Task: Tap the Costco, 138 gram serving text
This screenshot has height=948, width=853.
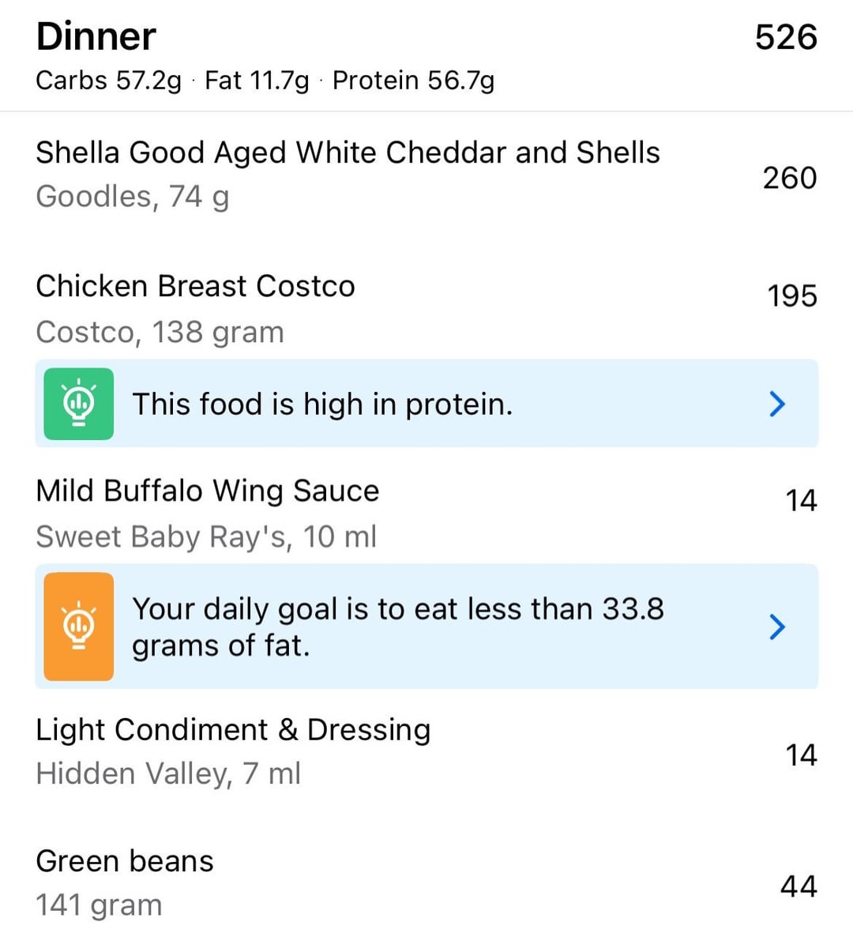Action: pyautogui.click(x=160, y=333)
